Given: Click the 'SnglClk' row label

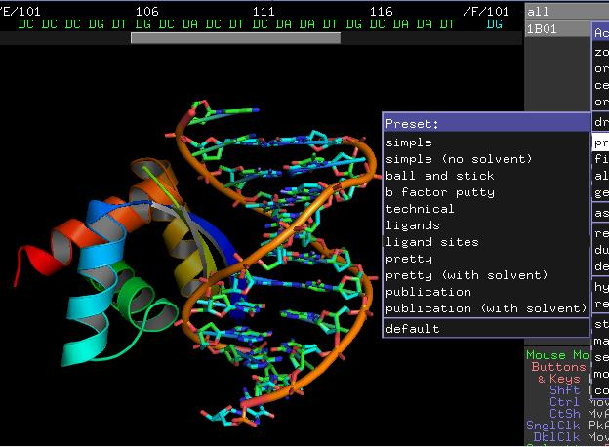Looking at the screenshot, I should [553, 426].
